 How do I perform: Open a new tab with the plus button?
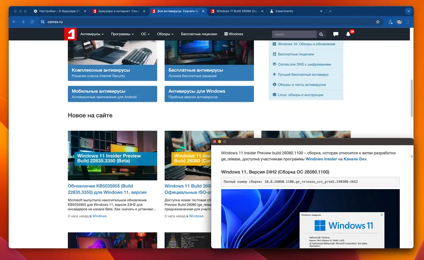[x=330, y=11]
